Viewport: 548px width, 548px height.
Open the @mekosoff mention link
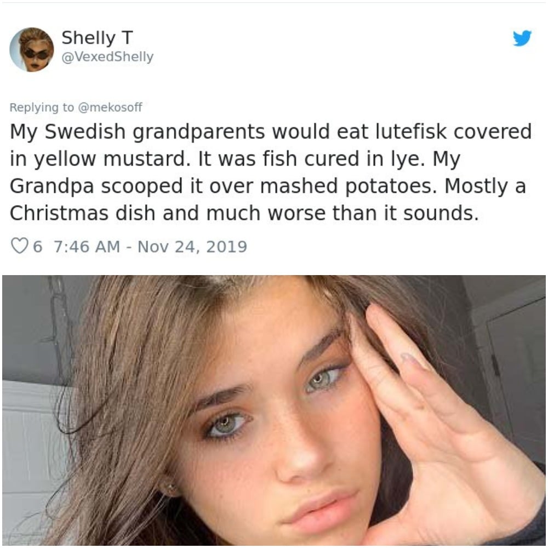click(111, 107)
